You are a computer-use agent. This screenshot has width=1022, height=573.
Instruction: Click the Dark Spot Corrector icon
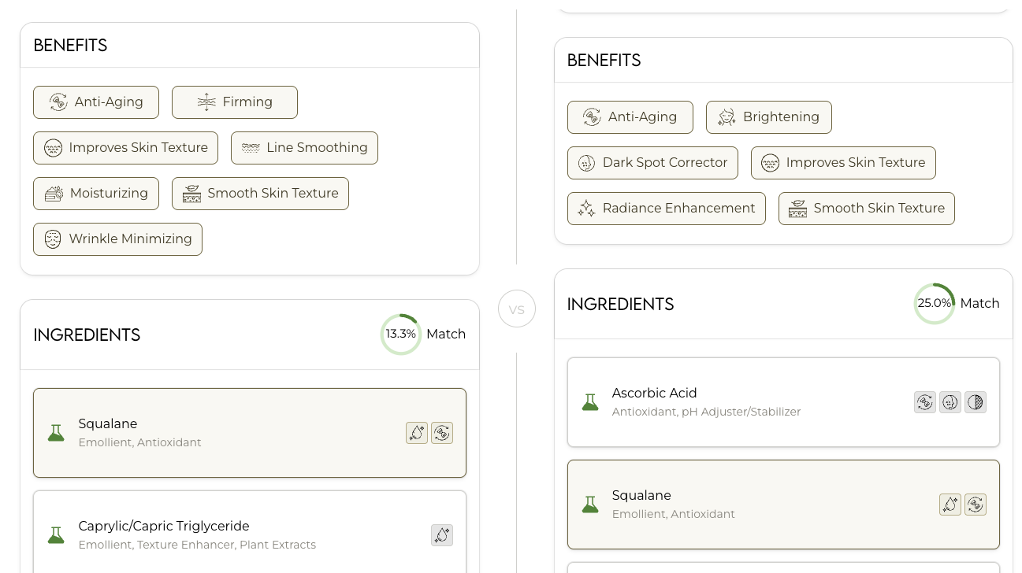click(x=586, y=163)
